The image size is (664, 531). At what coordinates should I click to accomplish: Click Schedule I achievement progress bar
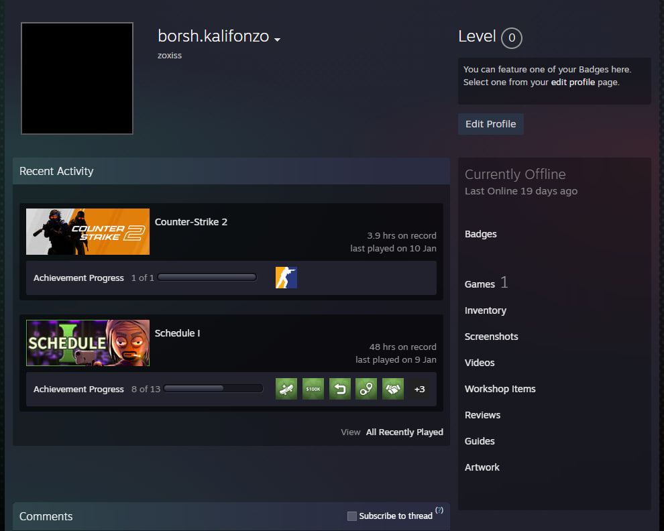point(213,389)
